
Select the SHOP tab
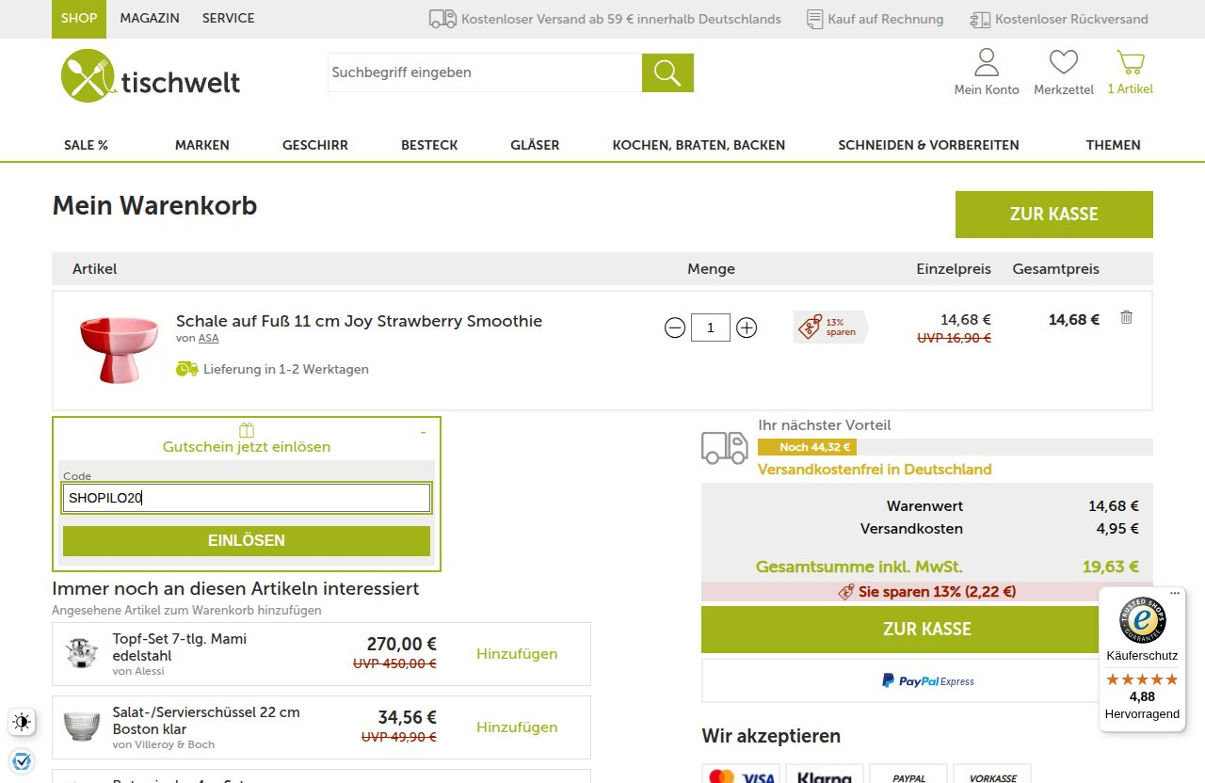[79, 19]
